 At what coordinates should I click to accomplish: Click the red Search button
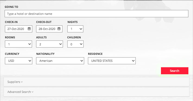pyautogui.click(x=175, y=71)
